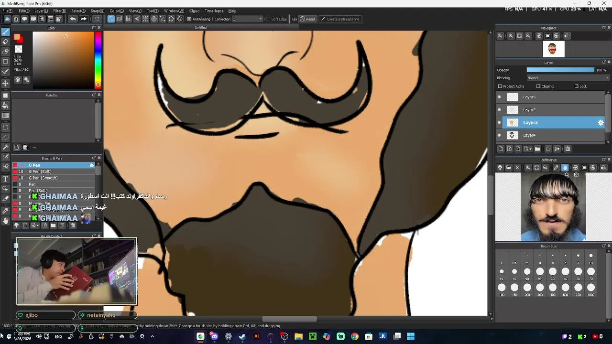
Task: Open the Time-lapse menu
Action: pos(214,11)
